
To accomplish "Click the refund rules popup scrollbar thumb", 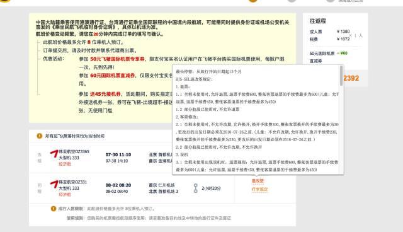I will 341,76.
